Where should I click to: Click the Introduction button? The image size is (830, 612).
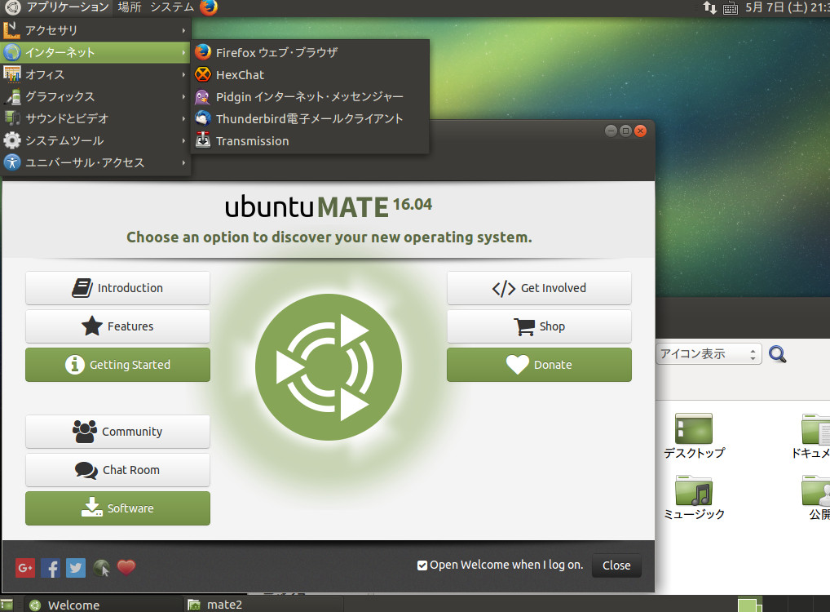coord(117,288)
